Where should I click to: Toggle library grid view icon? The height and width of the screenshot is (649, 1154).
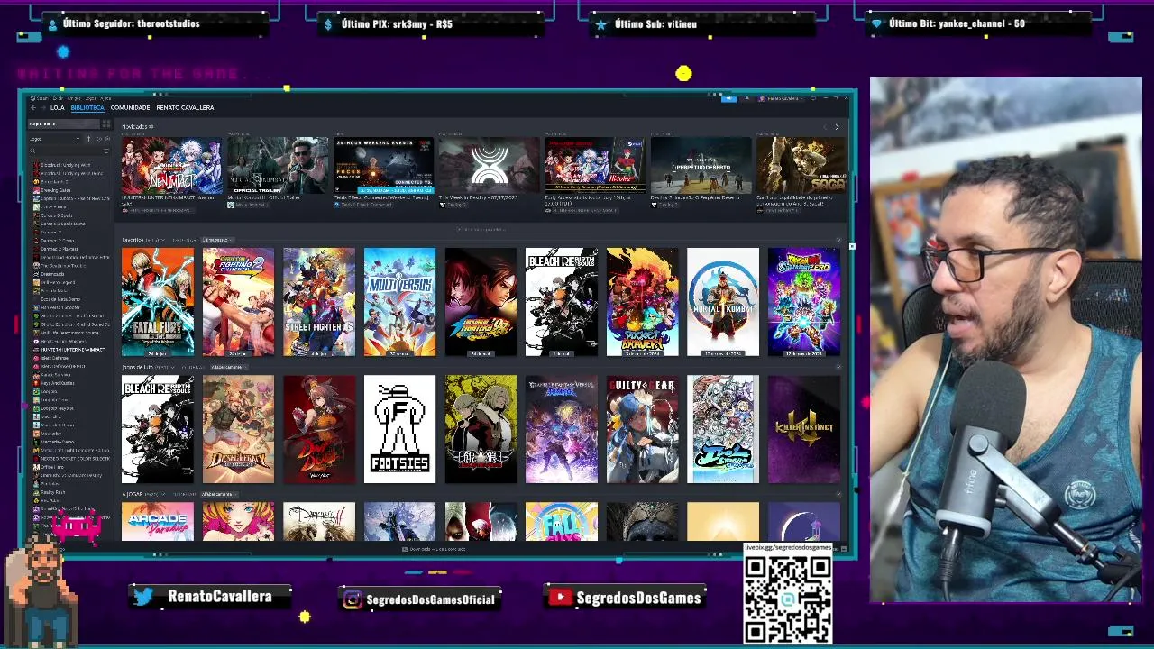pyautogui.click(x=105, y=123)
